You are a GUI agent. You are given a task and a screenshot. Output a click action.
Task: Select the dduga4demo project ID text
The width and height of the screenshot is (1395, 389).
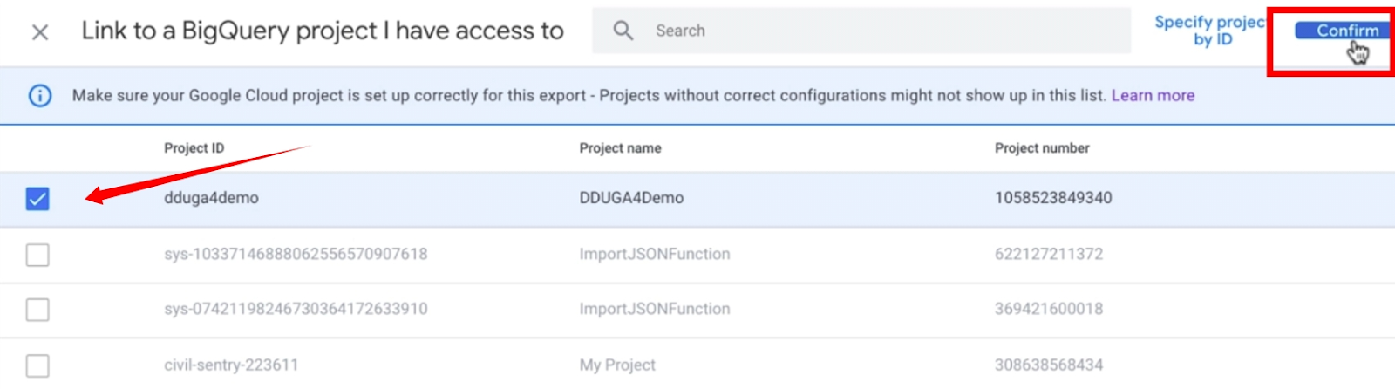point(211,198)
